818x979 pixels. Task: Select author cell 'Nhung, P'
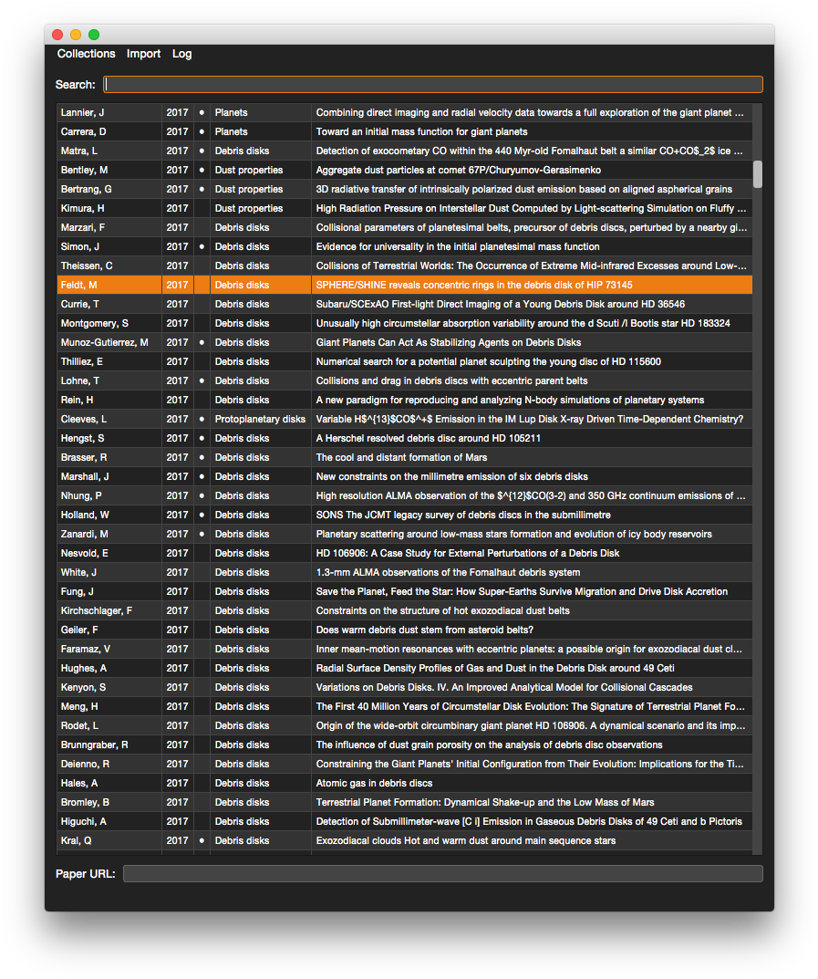[109, 495]
